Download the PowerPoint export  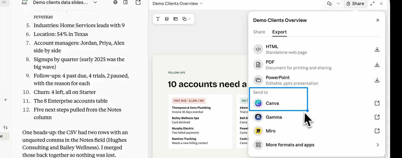(x=377, y=80)
